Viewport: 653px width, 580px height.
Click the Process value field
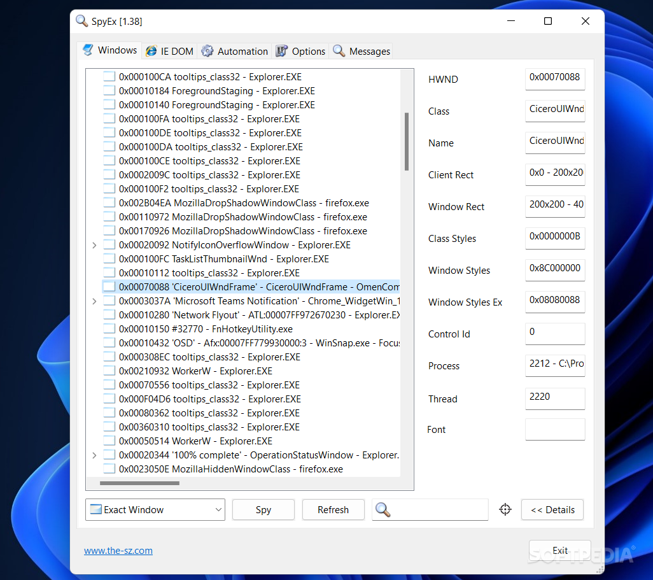pyautogui.click(x=555, y=366)
